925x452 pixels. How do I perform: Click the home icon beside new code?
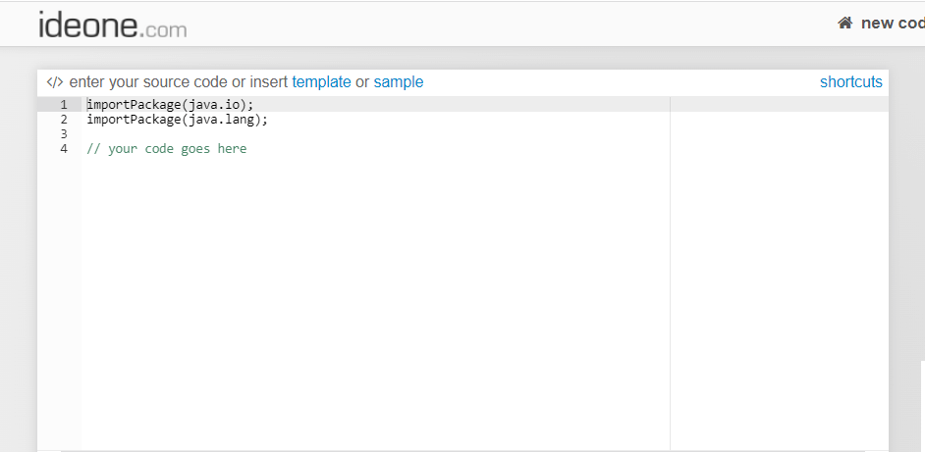(x=844, y=23)
